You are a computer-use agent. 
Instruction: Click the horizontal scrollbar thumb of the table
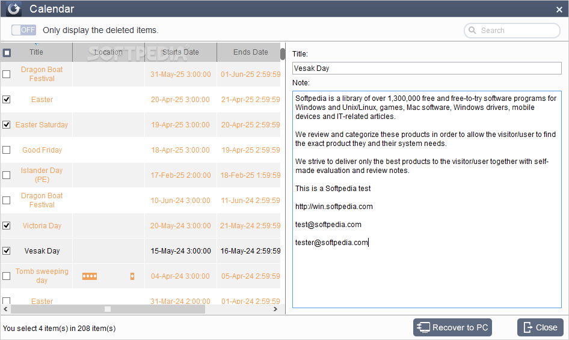(x=108, y=309)
